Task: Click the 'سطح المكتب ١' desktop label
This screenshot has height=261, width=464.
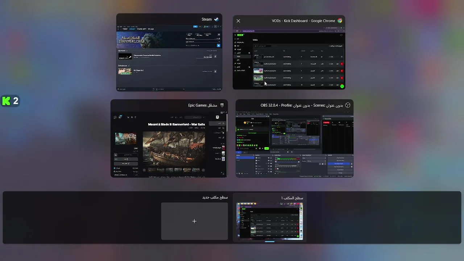Action: click(x=292, y=198)
